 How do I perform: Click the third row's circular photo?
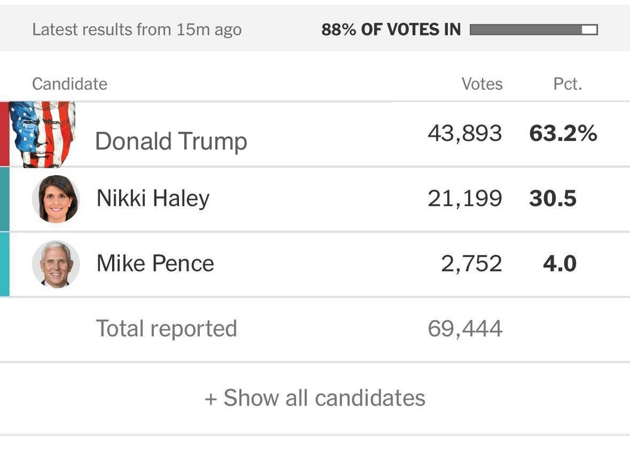[x=56, y=264]
